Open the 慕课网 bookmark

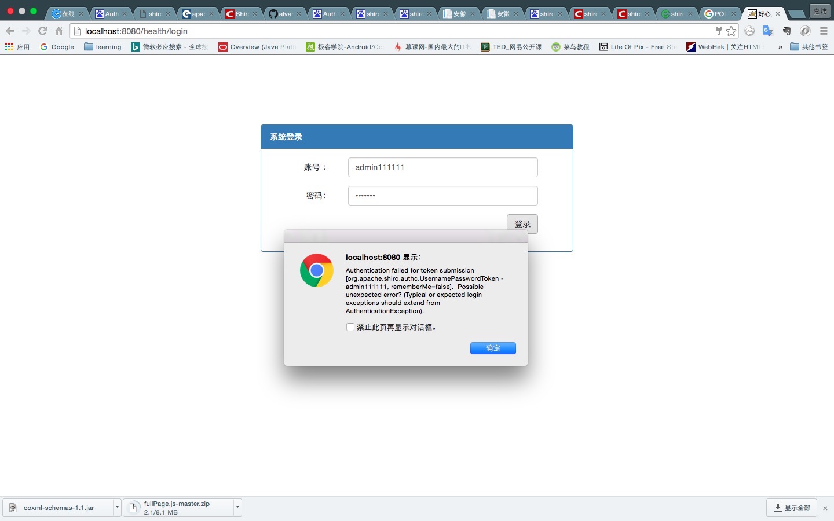click(432, 47)
